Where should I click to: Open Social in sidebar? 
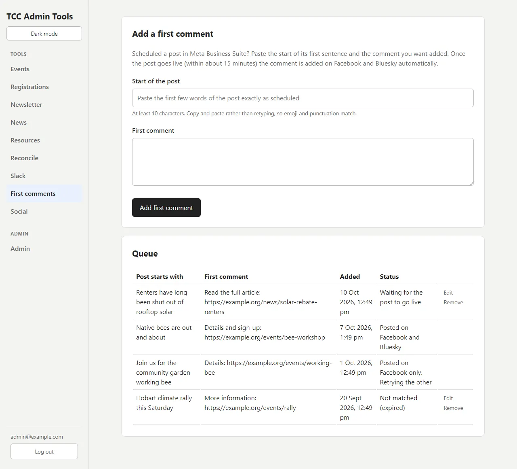(x=44, y=212)
